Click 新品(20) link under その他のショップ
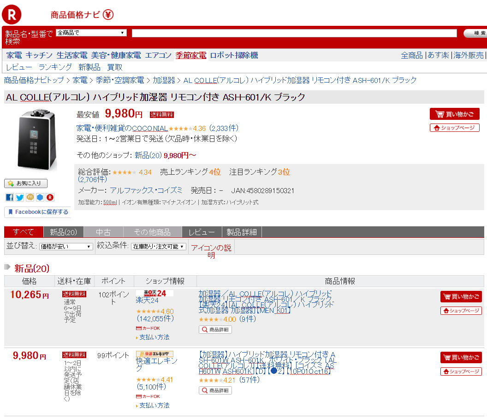This screenshot has height=419, width=487. click(x=148, y=155)
